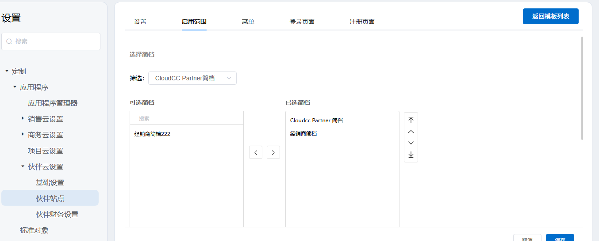Open the CloudCC Partner简档 filter dropdown
The height and width of the screenshot is (241, 599).
pyautogui.click(x=192, y=78)
